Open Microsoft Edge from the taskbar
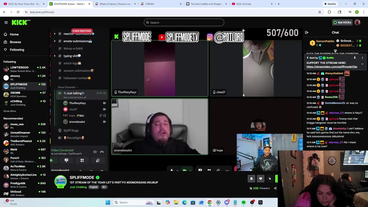This screenshot has width=368, height=207. [184, 202]
